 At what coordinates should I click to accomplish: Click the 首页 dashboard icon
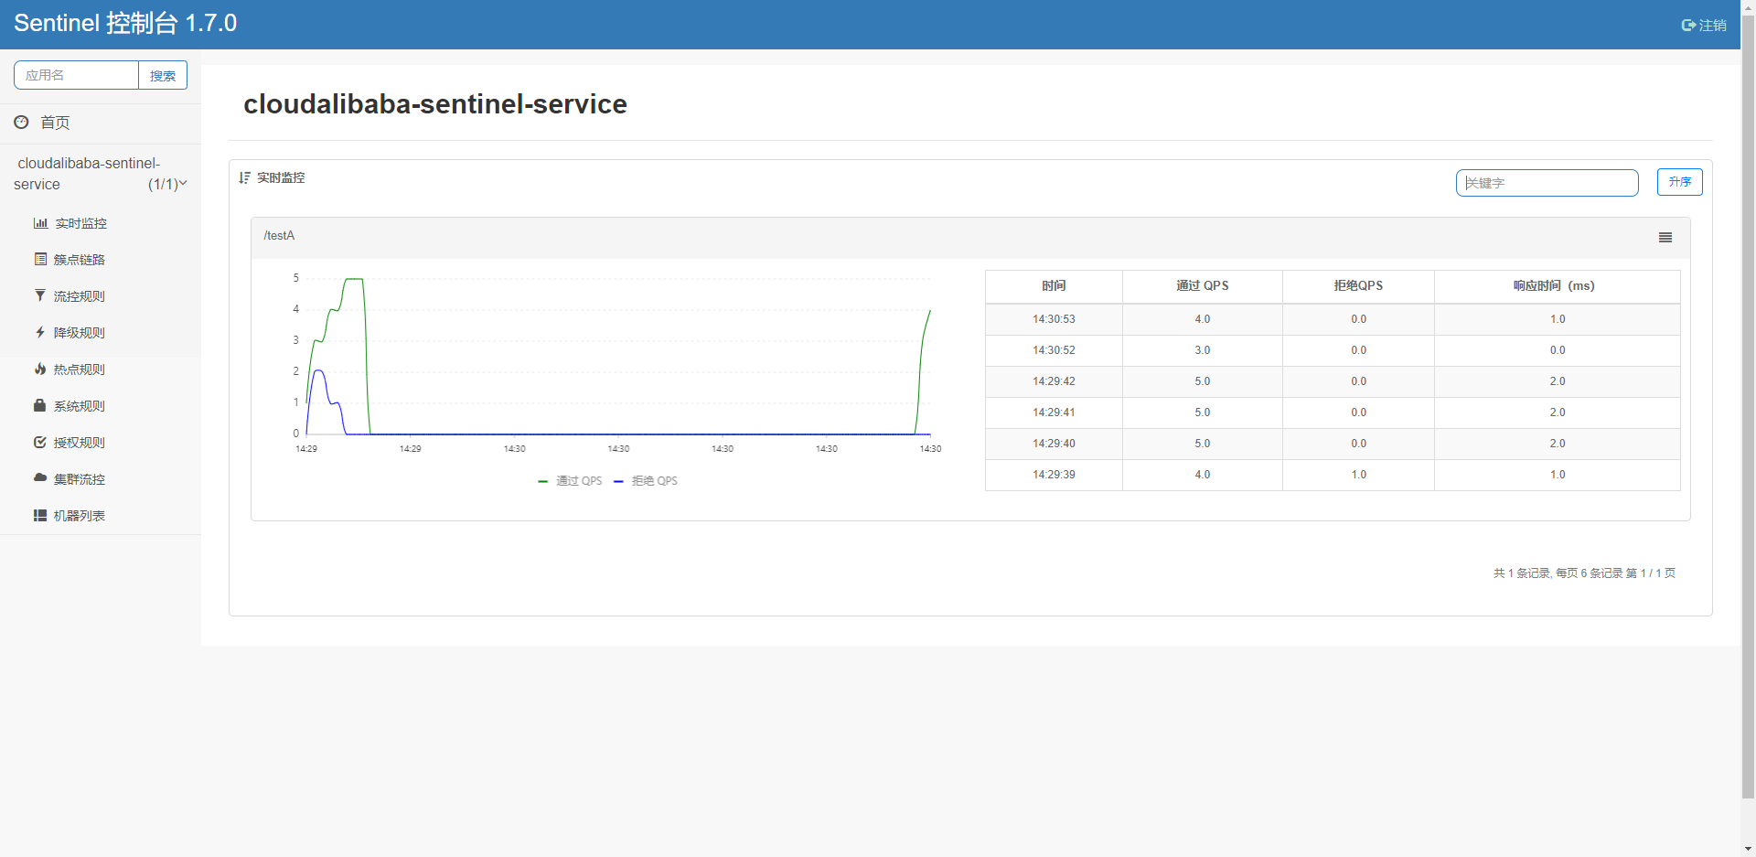coord(21,122)
